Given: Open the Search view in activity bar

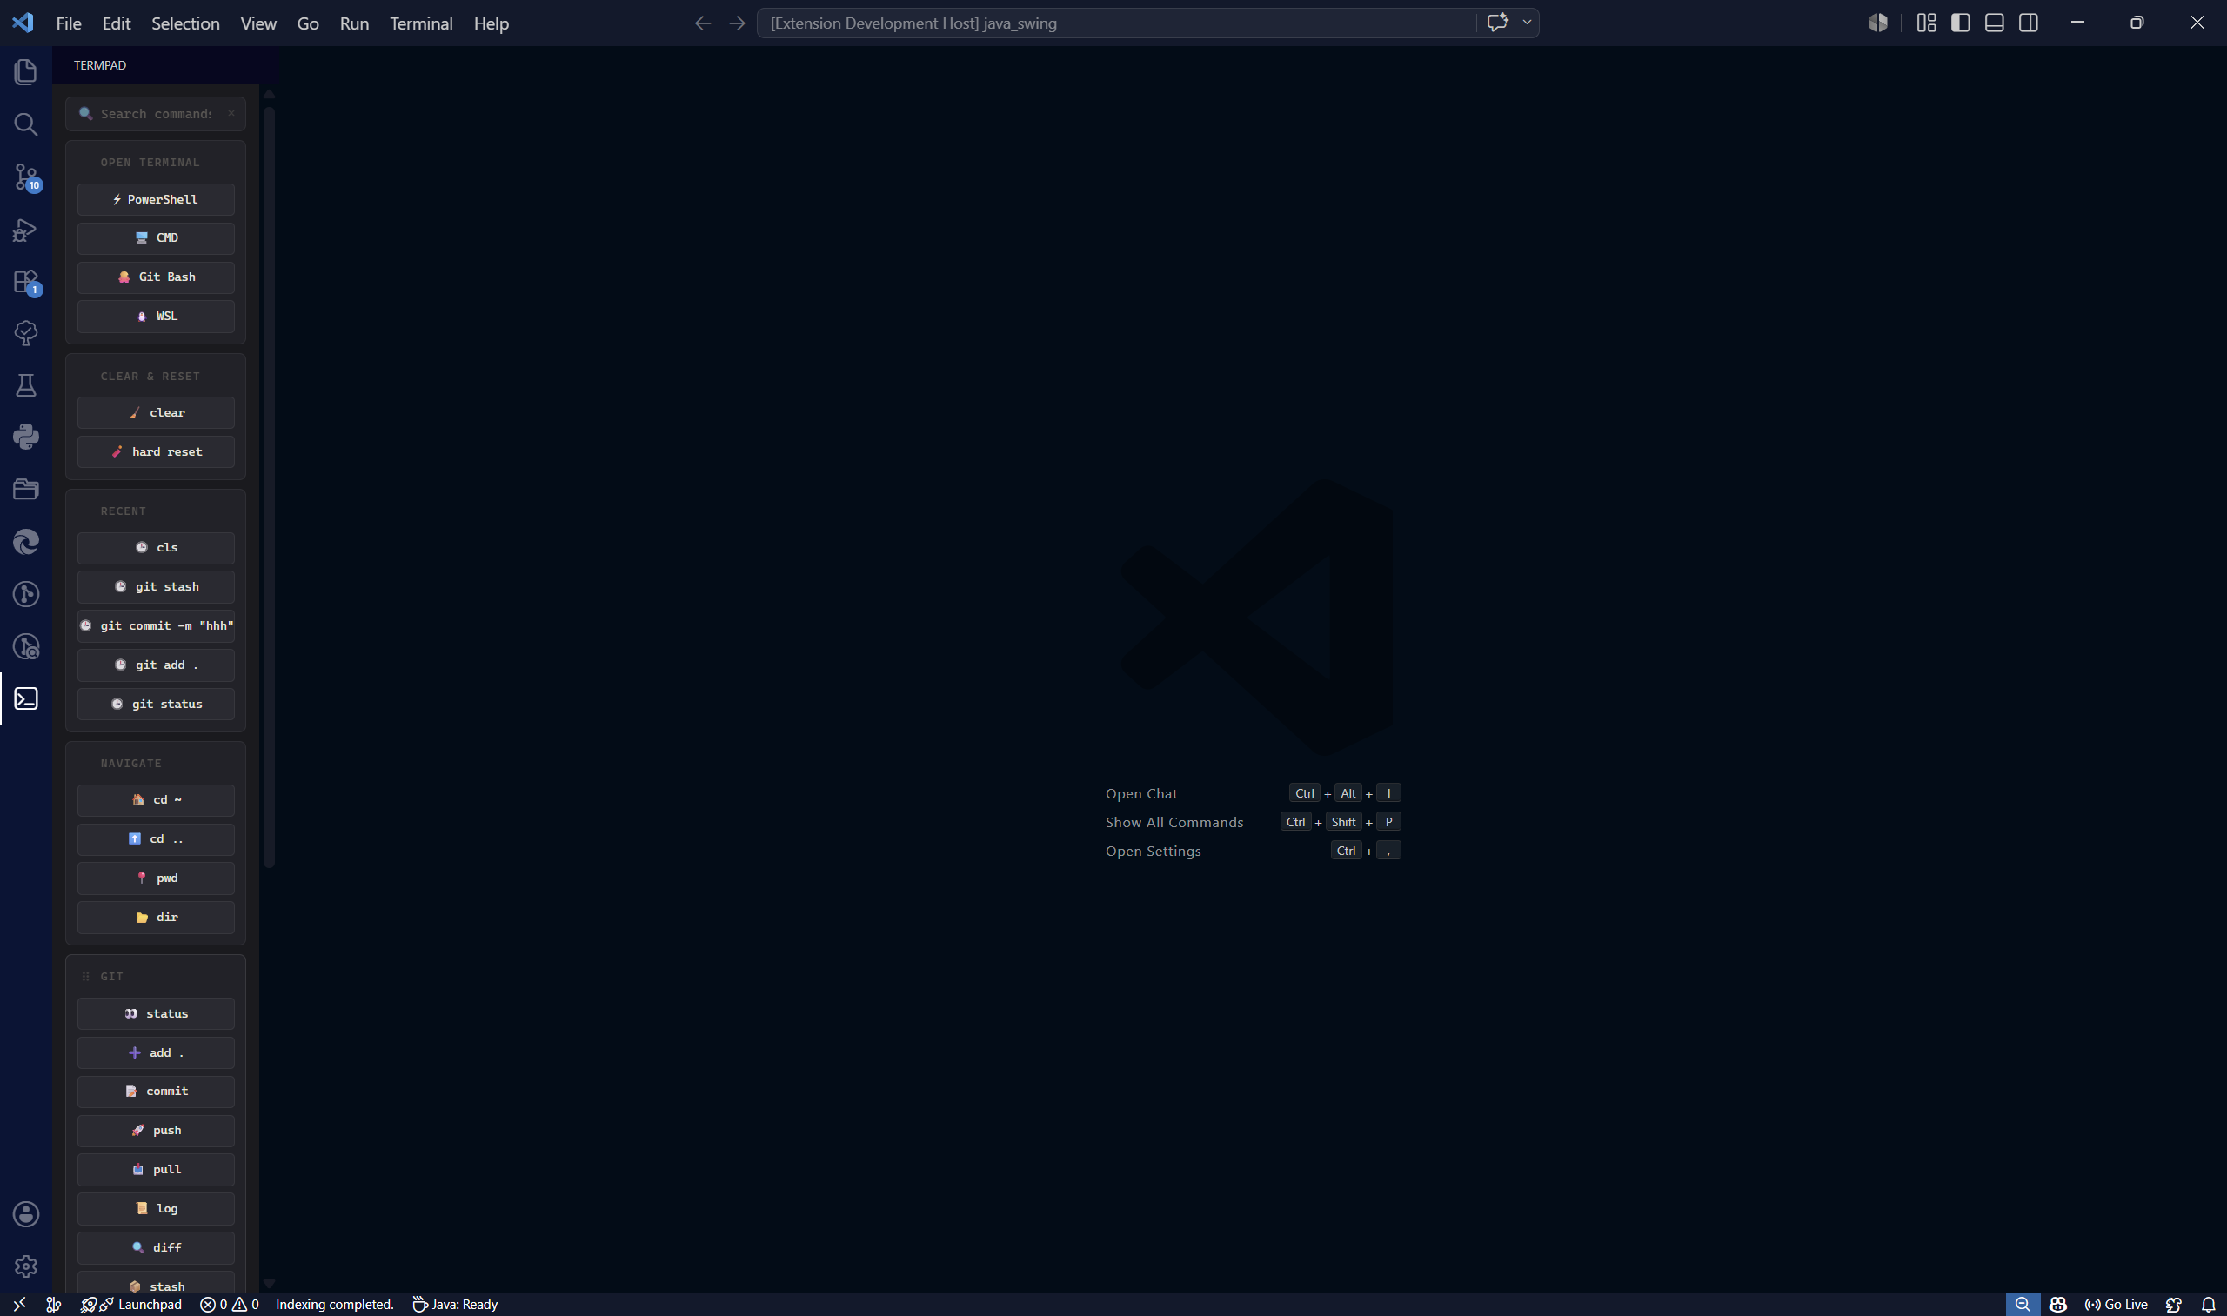Looking at the screenshot, I should (26, 124).
